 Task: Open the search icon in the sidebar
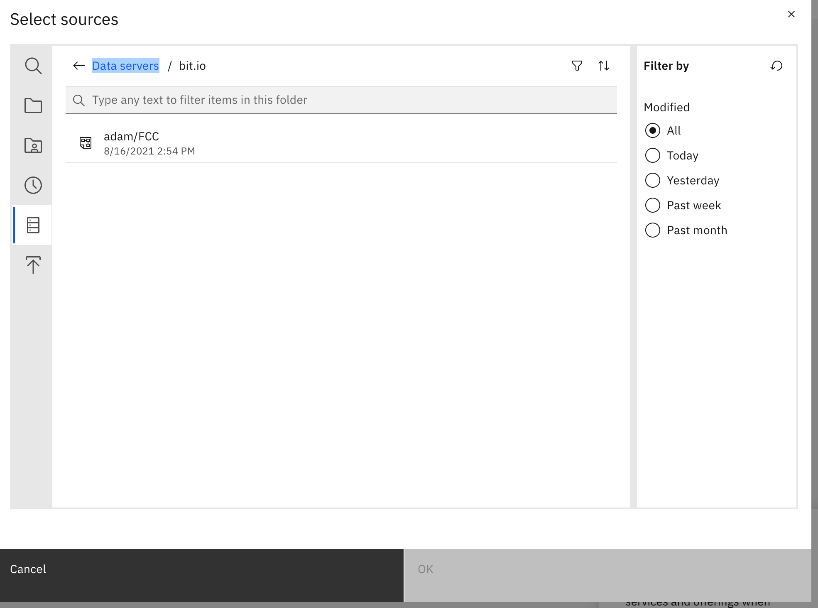tap(33, 66)
